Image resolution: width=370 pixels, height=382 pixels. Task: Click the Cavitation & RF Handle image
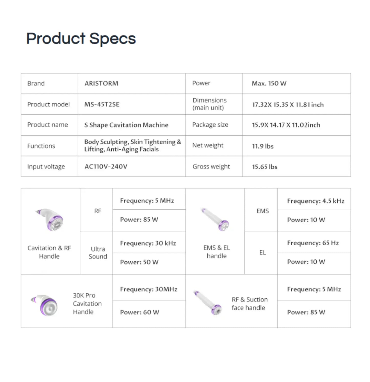50,220
